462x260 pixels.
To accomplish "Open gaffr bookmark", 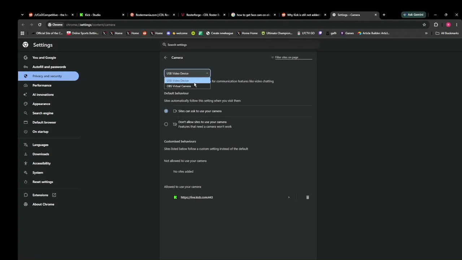I will (331, 33).
